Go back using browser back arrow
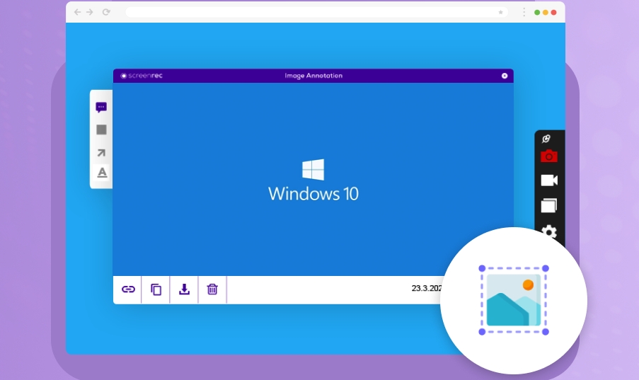Viewport: 639px width, 380px height. point(77,12)
